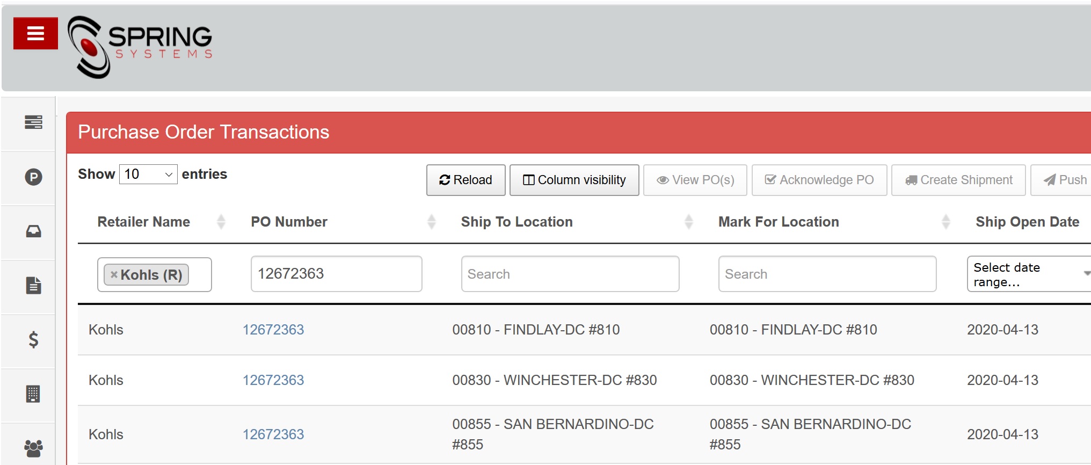Open the document sidebar icon
The image size is (1091, 465).
(33, 285)
